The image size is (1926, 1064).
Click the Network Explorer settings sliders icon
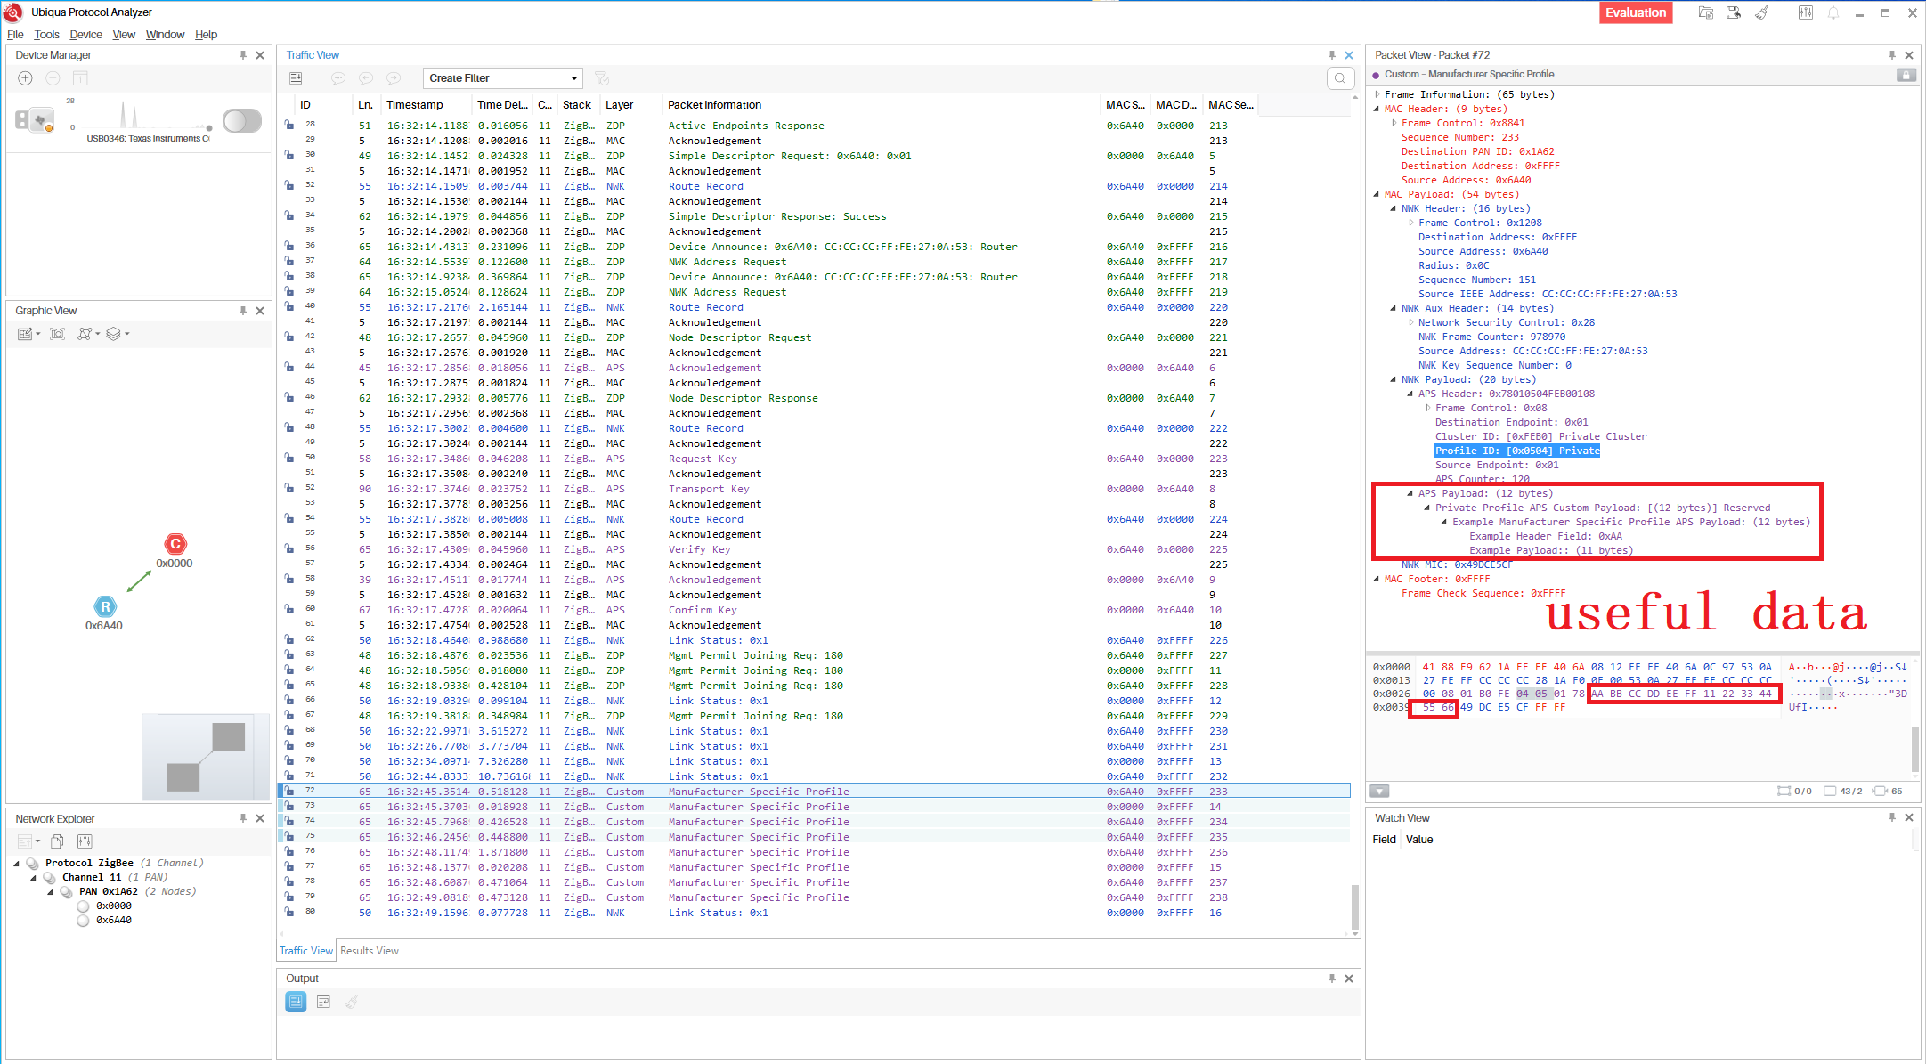coord(85,841)
